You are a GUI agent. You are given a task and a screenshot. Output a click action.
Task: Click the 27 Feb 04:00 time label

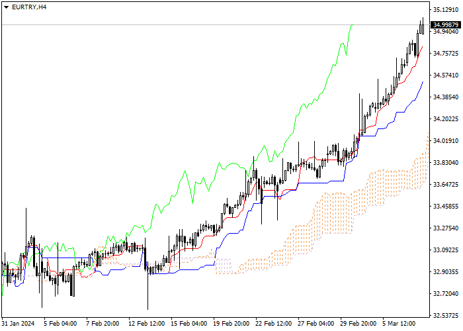pyautogui.click(x=316, y=324)
